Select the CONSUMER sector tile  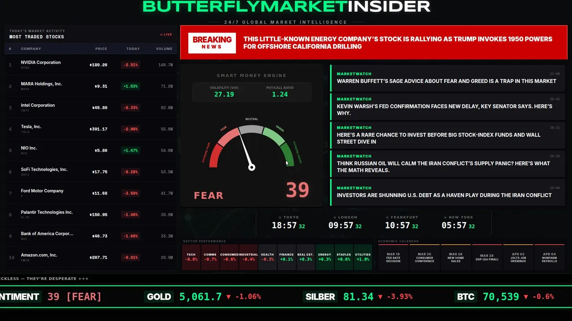[229, 257]
